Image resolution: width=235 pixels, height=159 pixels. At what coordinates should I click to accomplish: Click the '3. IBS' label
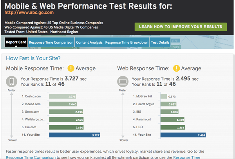tap(137, 112)
